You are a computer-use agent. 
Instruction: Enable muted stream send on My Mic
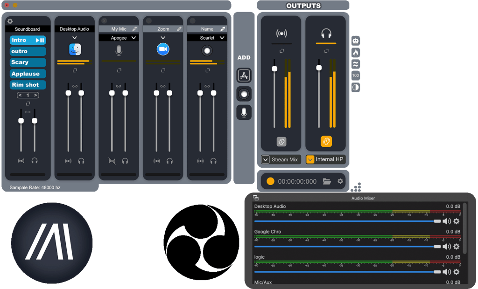pyautogui.click(x=112, y=161)
